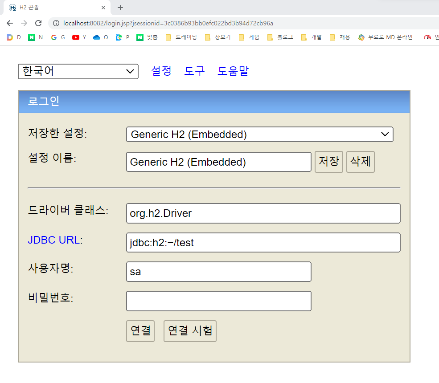
Task: Open the YouTube Y bookmark
Action: (x=79, y=37)
